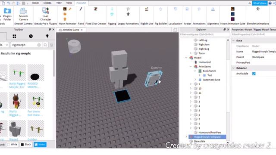Collapse the Model tree node
276x155 pixels.
click(186, 58)
